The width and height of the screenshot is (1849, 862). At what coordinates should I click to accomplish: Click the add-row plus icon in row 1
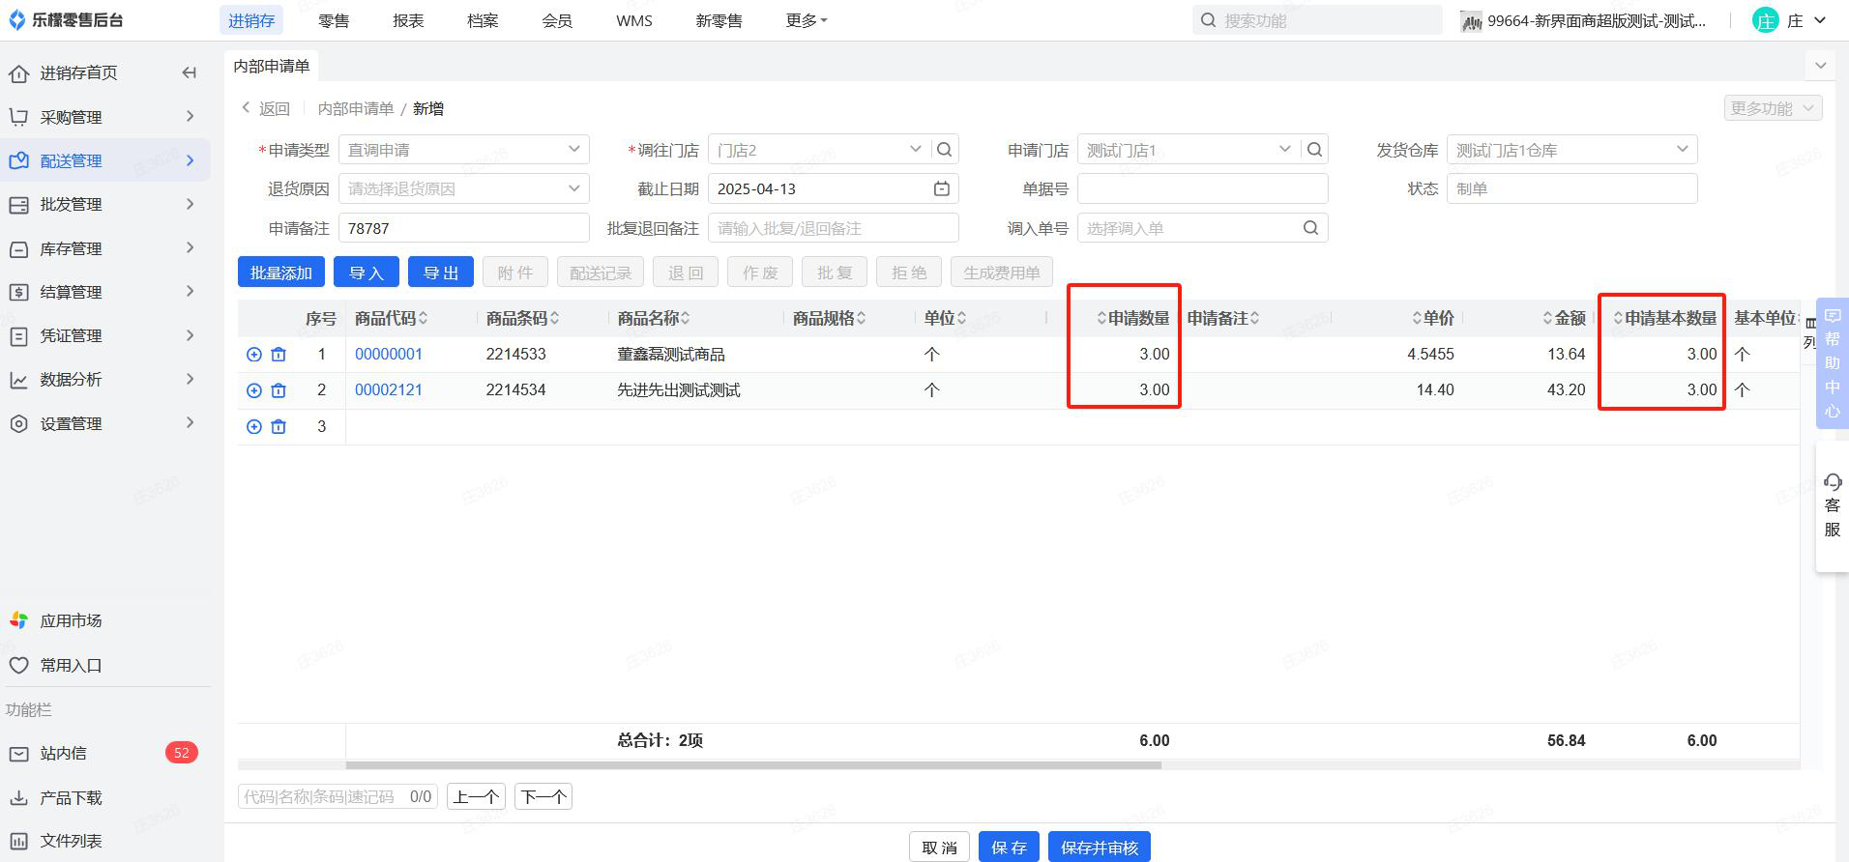pyautogui.click(x=254, y=355)
